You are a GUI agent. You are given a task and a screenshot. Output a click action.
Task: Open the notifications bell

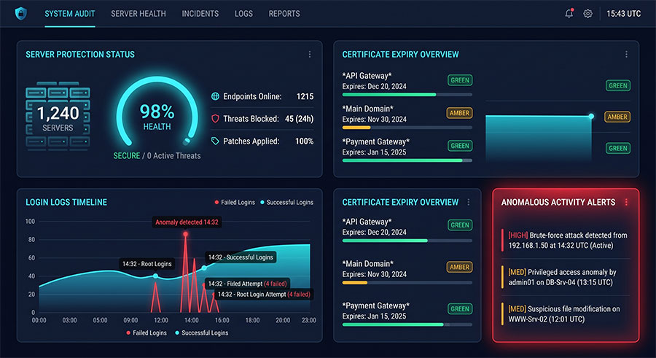point(569,13)
